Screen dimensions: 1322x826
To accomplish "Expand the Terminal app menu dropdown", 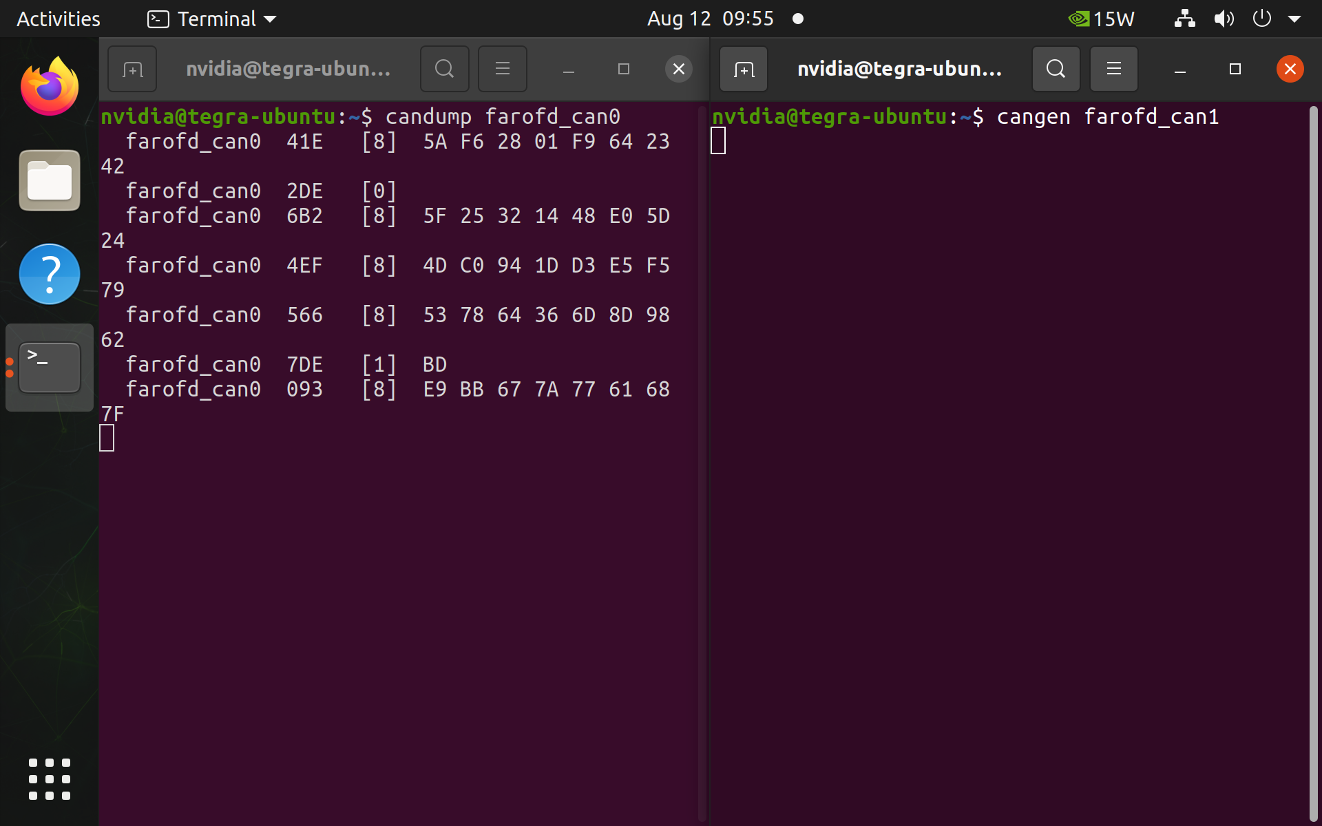I will [x=212, y=19].
